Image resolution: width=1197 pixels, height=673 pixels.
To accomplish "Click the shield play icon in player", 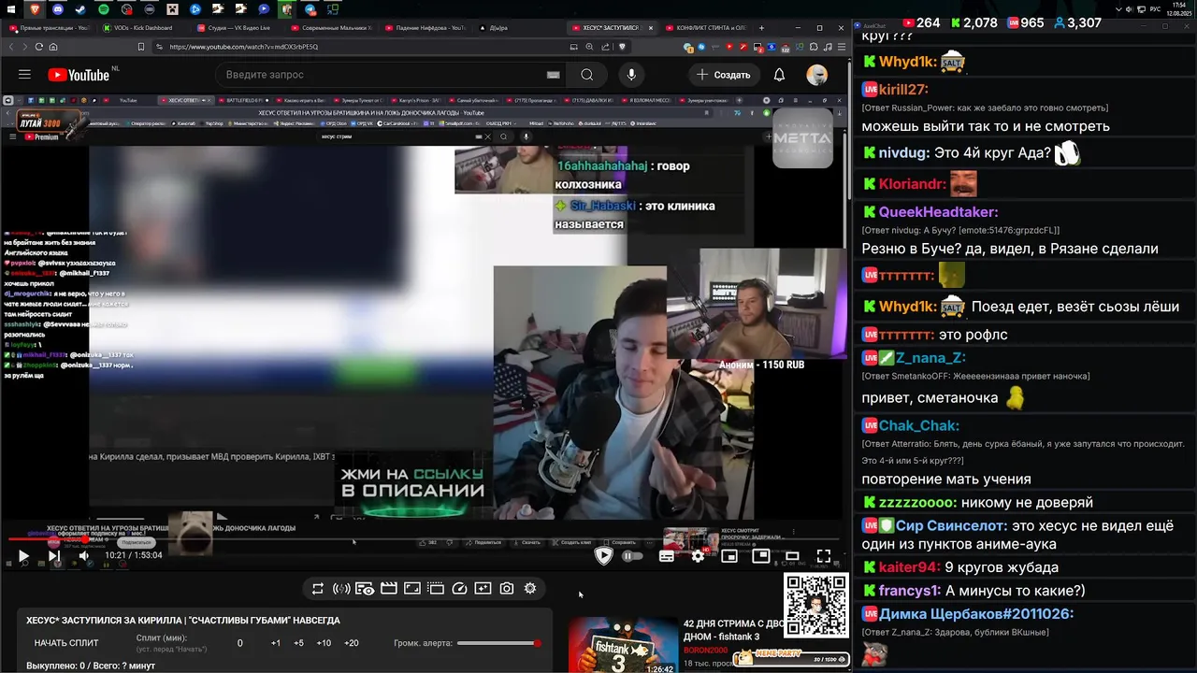I will pos(603,556).
